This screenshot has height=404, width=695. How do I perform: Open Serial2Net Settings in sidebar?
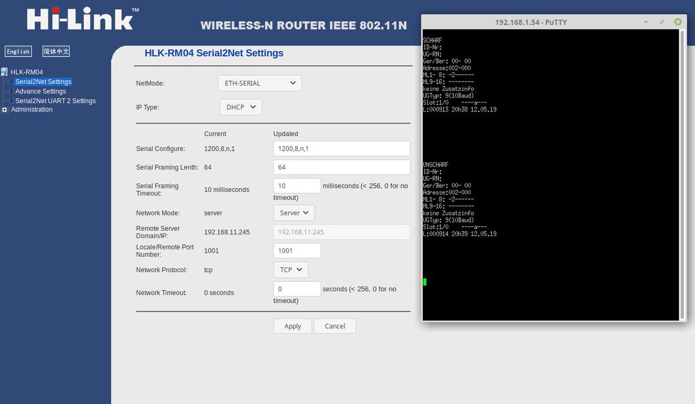tap(43, 82)
